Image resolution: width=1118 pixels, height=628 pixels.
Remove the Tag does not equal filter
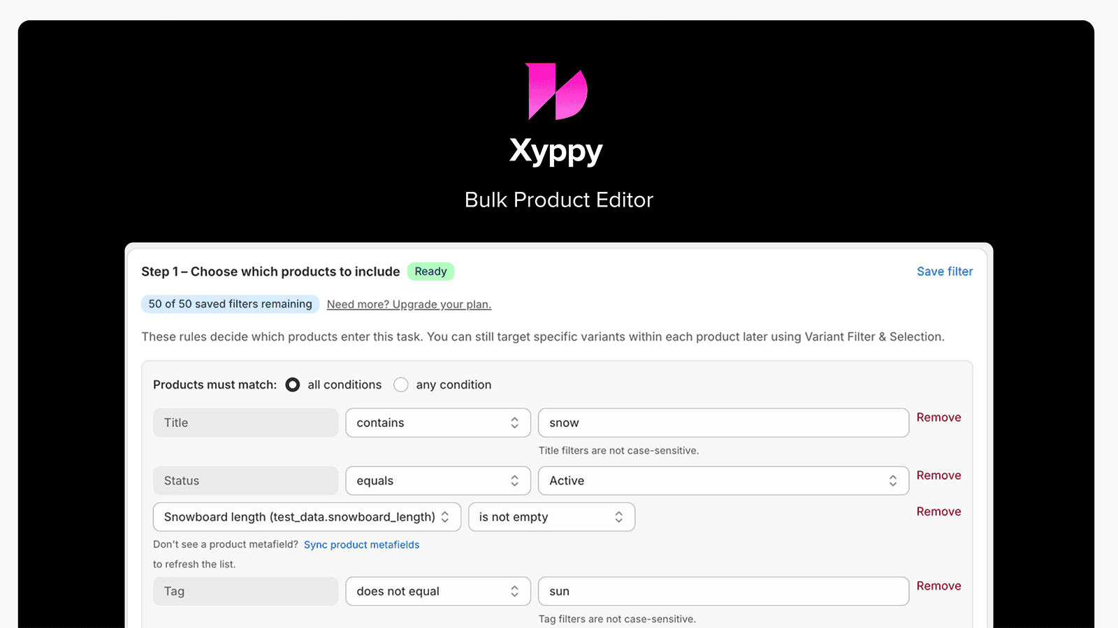tap(938, 585)
